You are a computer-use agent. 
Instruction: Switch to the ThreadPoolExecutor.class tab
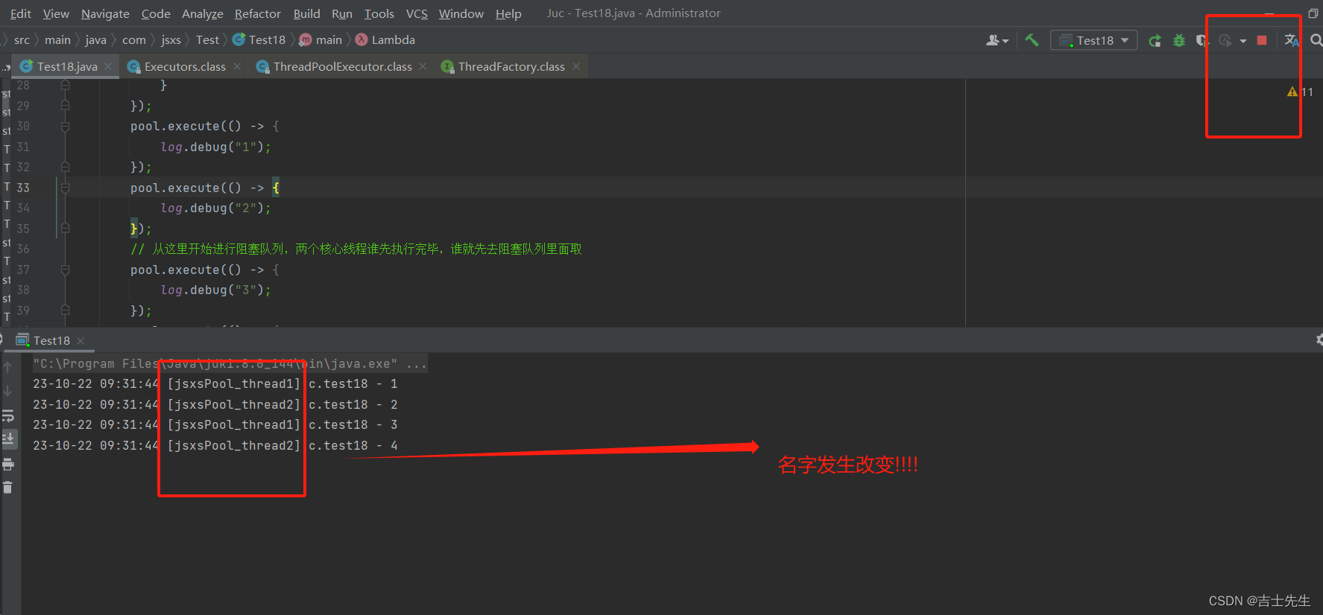tap(343, 66)
